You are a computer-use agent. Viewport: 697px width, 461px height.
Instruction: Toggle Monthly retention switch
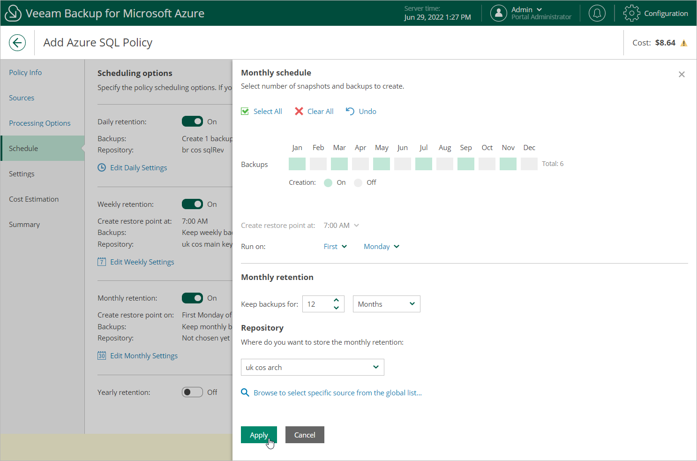coord(192,298)
